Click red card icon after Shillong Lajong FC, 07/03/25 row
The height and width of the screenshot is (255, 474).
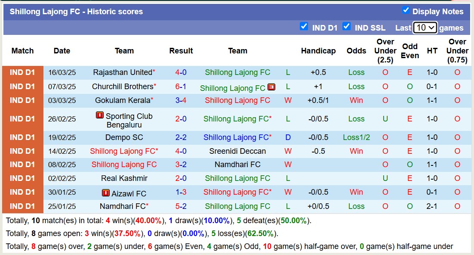click(x=271, y=87)
